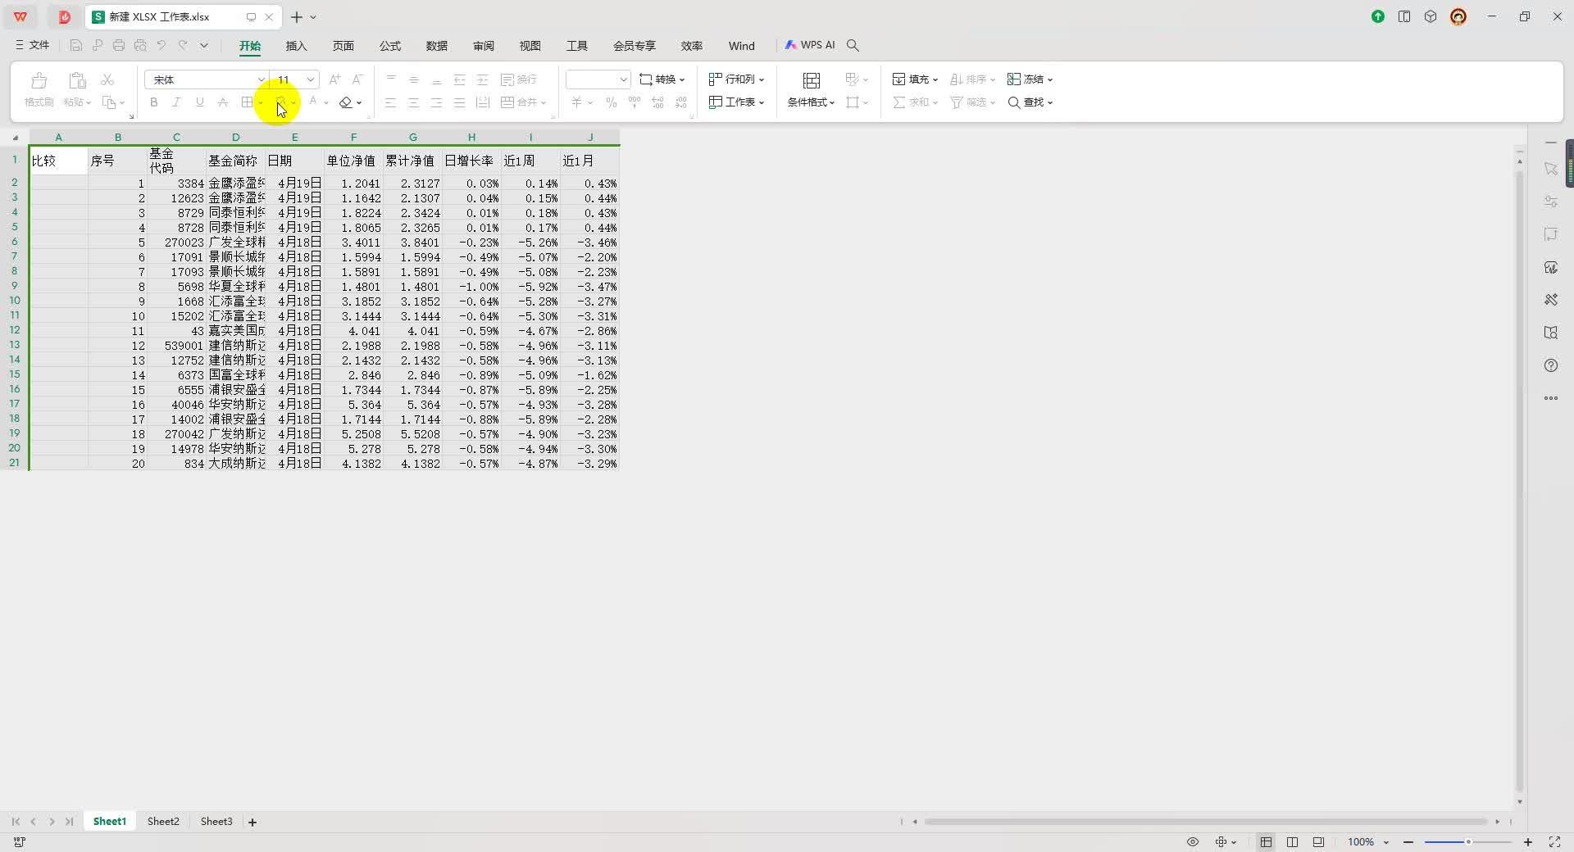Click the fill color bucket button

coord(281,102)
